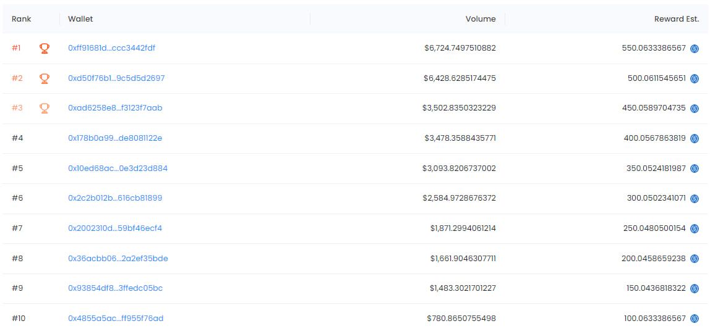Viewport: 710px width, 334px height.
Task: Click the trophy icon for rank #2
Action: pyautogui.click(x=44, y=78)
